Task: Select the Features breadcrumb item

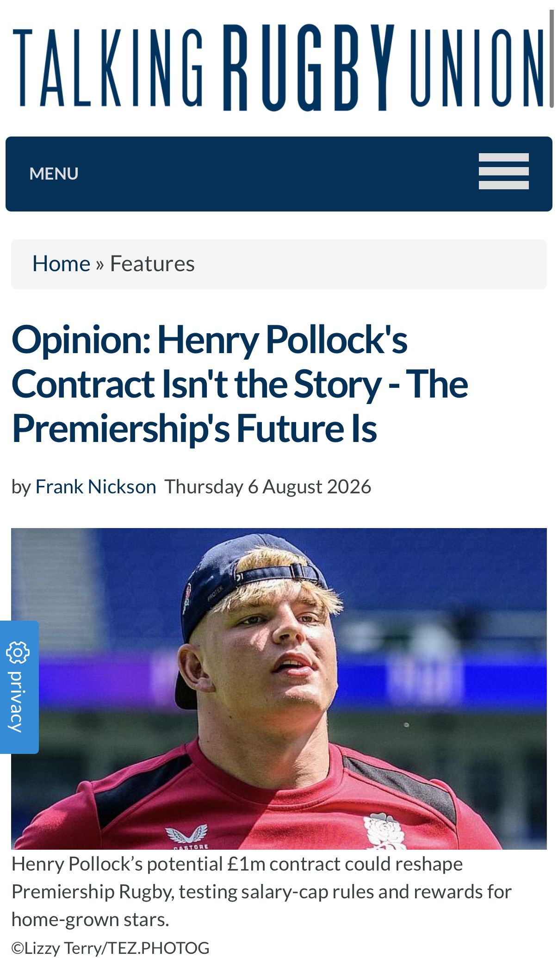Action: pos(152,264)
